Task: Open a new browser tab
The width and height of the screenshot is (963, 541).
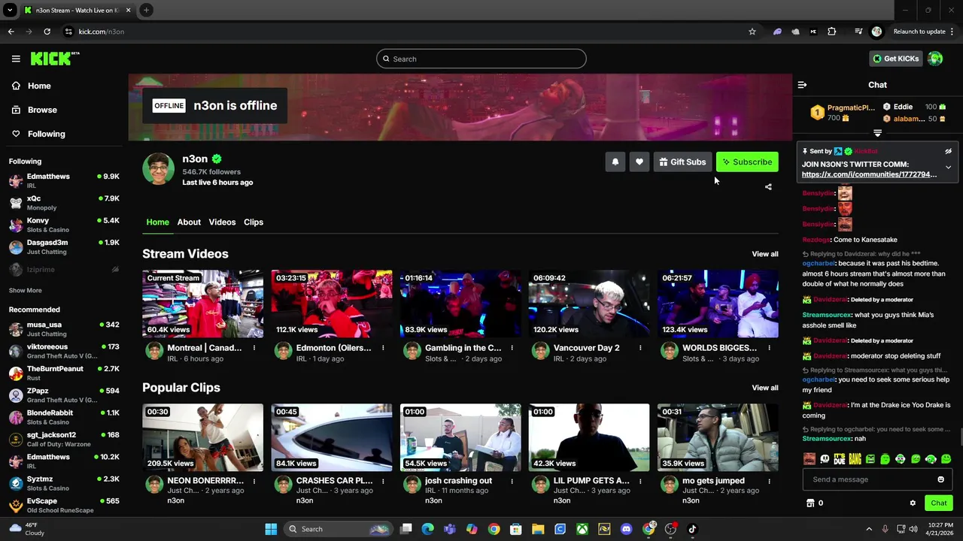Action: (147, 11)
